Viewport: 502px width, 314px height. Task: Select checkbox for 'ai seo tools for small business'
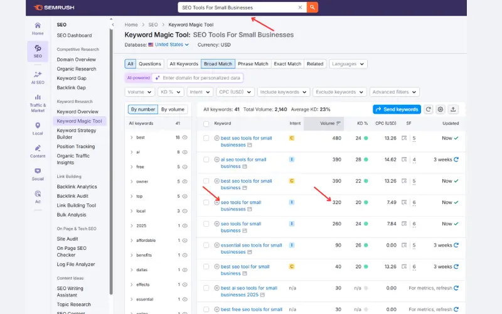[206, 160]
